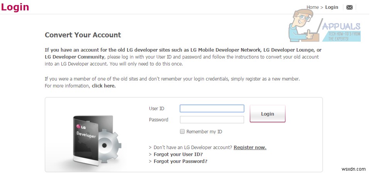Viewport: 370px width, 173px height.
Task: Click the pink LG logo on the box
Action: coord(81,126)
